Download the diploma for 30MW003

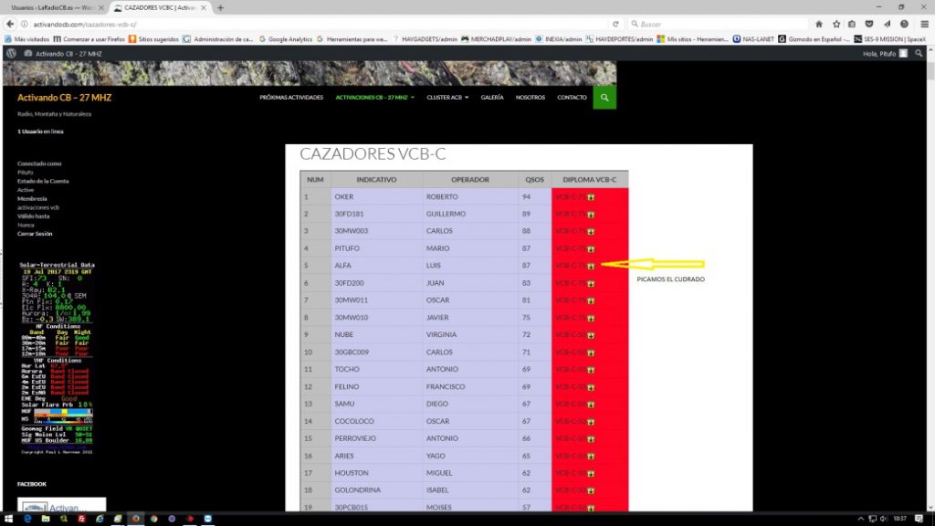(x=591, y=231)
